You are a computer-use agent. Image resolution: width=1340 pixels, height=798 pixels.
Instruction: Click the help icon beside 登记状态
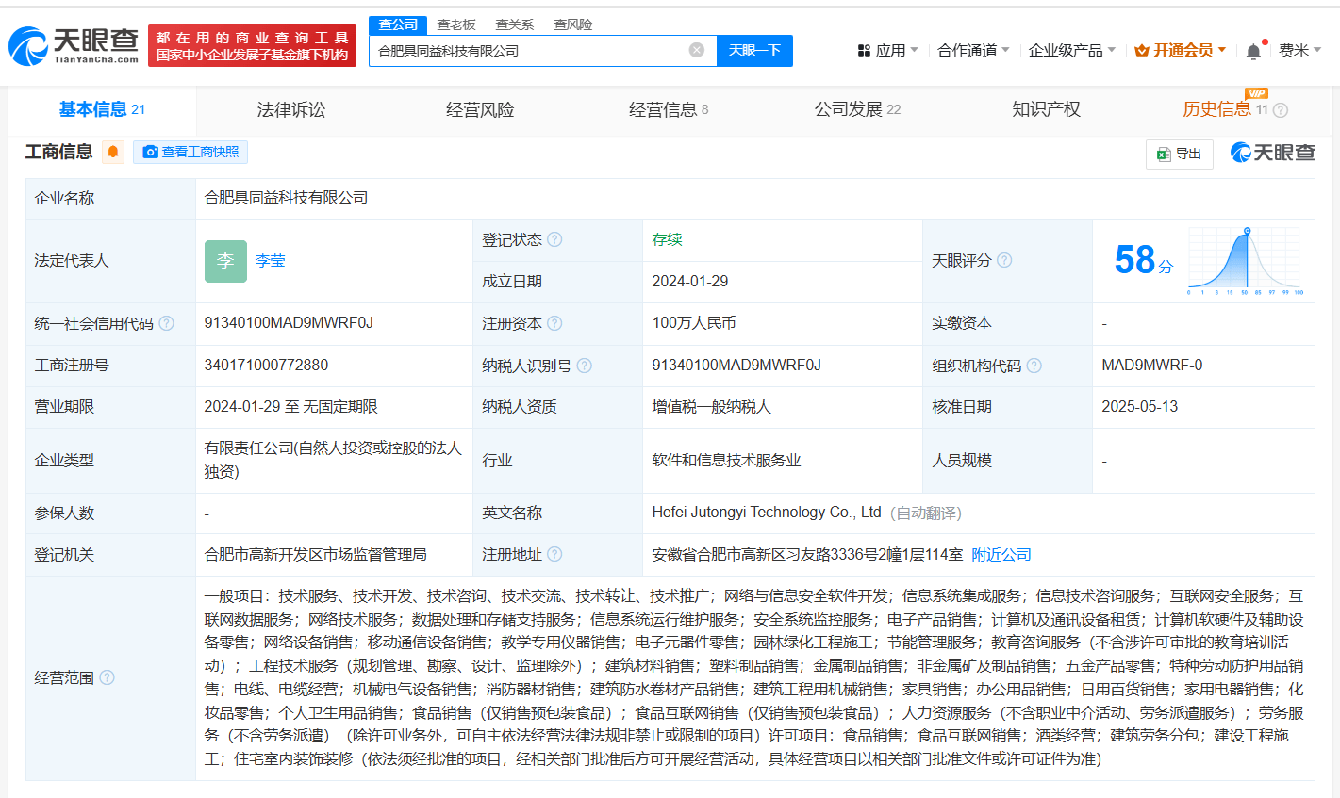coord(554,239)
